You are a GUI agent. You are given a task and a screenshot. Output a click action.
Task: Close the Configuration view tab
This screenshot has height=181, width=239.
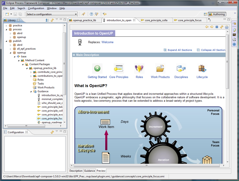(x=27, y=132)
